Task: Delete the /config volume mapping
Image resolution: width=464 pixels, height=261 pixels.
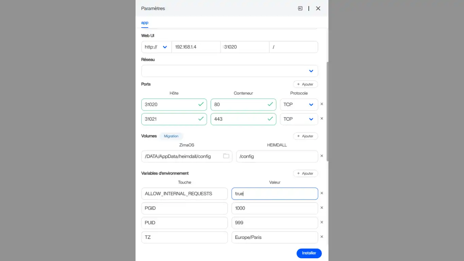Action: (322, 156)
